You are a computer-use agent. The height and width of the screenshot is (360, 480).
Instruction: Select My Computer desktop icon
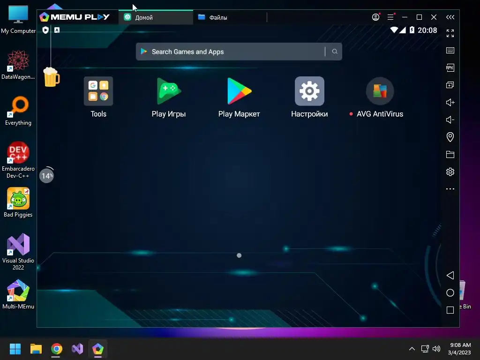(18, 19)
